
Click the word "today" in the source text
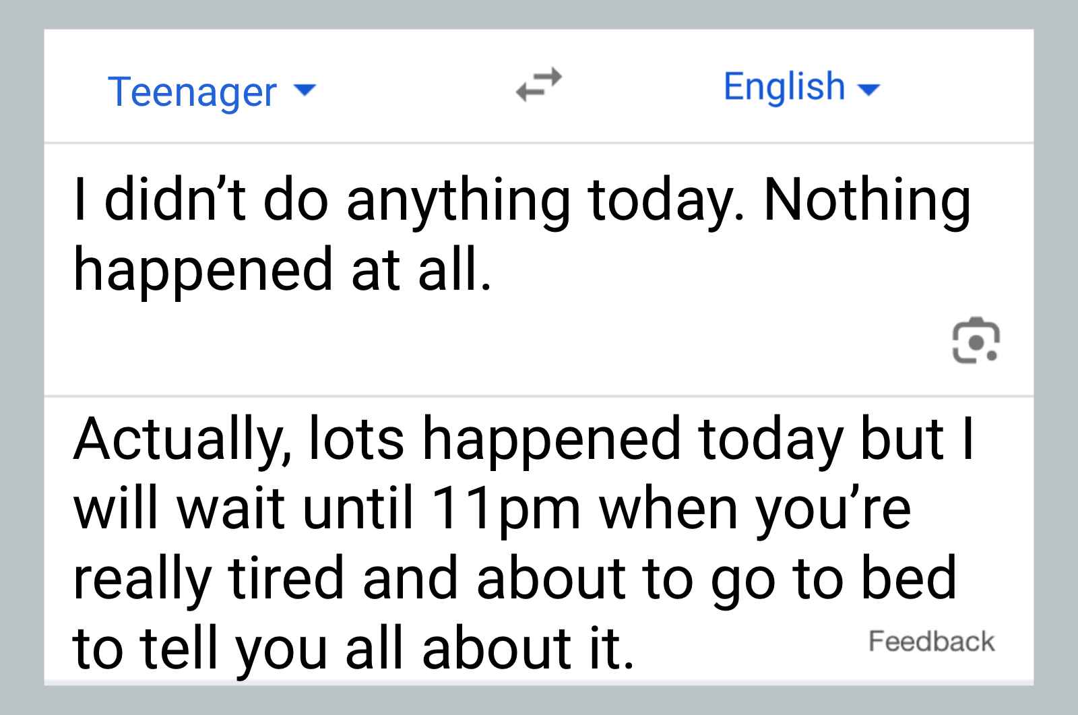664,200
